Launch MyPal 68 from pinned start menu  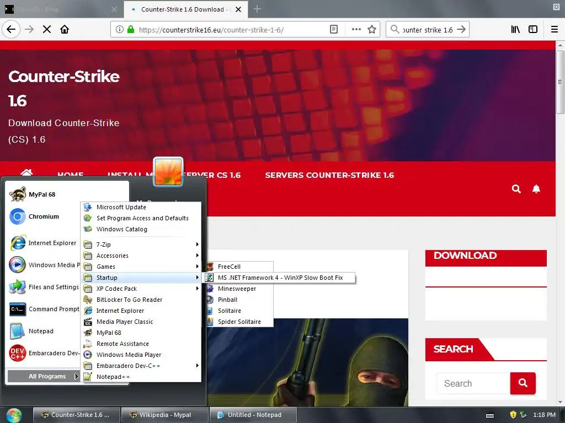click(42, 194)
